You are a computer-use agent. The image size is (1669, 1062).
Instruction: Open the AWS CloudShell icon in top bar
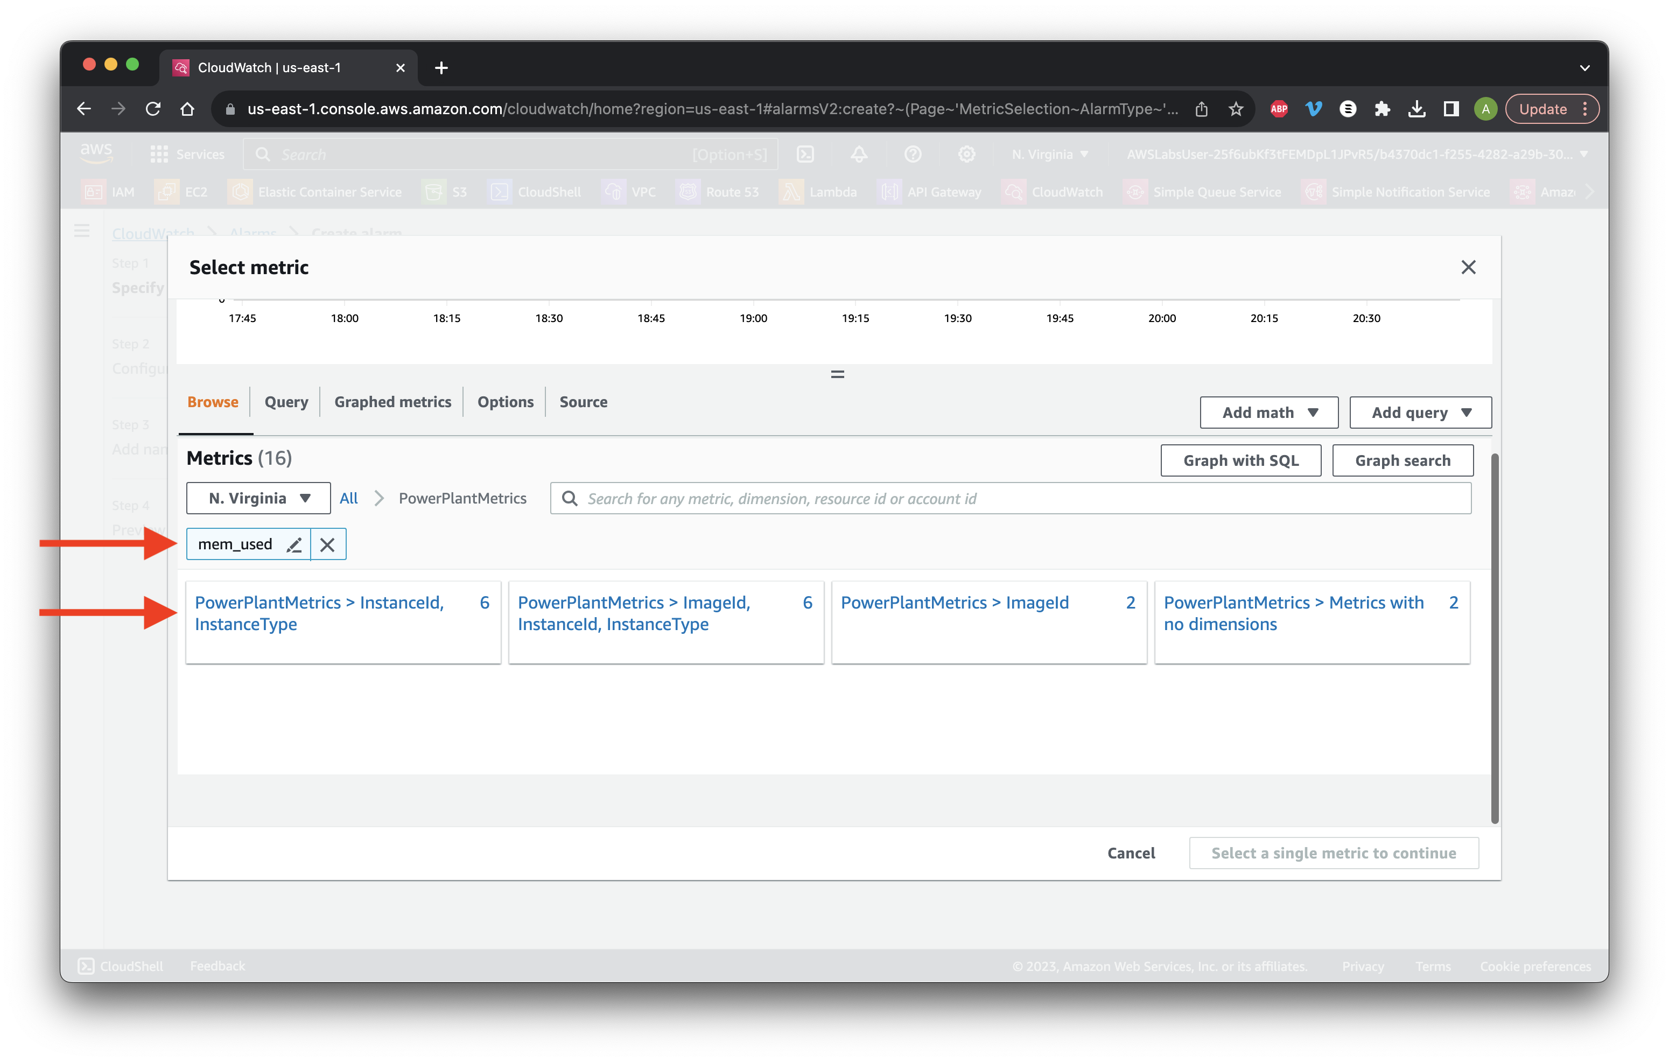click(805, 154)
